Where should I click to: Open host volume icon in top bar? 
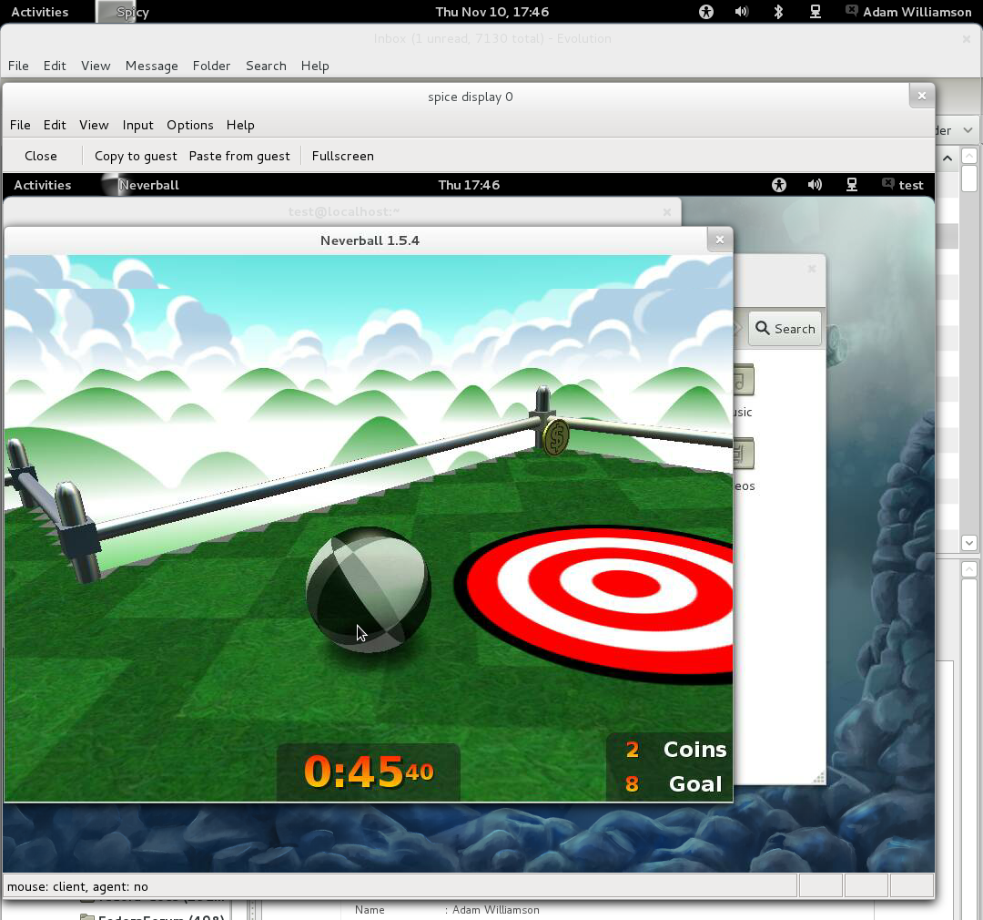[742, 12]
